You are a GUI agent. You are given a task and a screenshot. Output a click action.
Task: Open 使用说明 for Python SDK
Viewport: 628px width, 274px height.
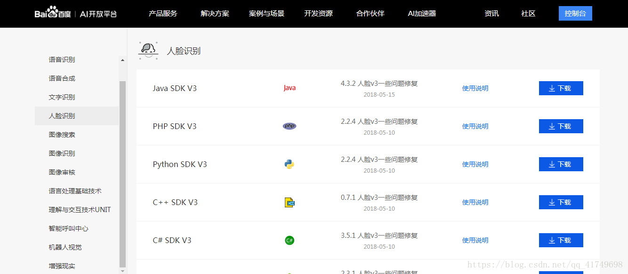tap(475, 164)
